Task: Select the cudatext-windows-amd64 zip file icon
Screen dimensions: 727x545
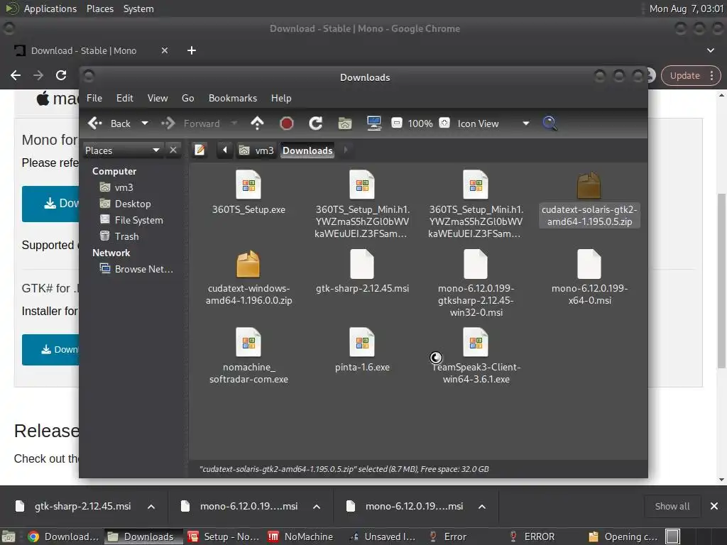Action: pyautogui.click(x=248, y=263)
